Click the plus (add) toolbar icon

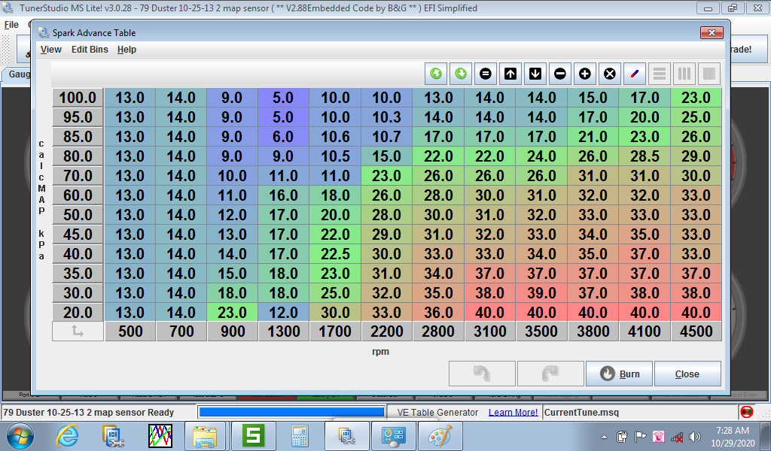coord(585,74)
